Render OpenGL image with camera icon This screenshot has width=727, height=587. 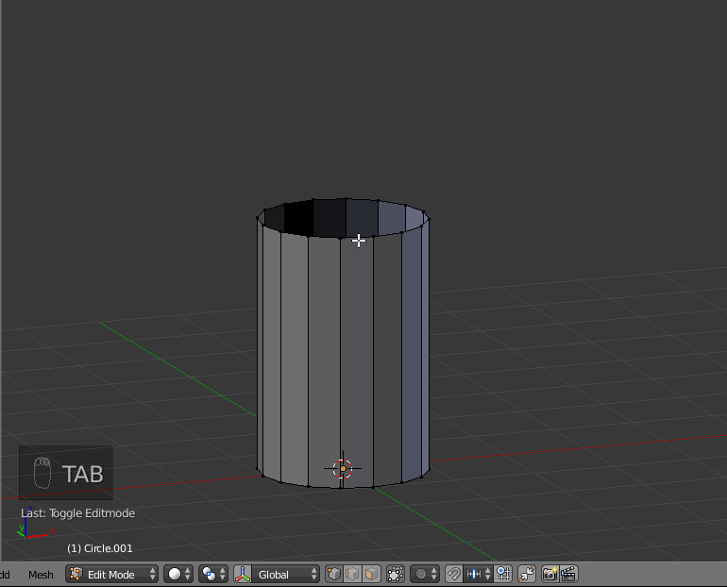click(x=549, y=574)
